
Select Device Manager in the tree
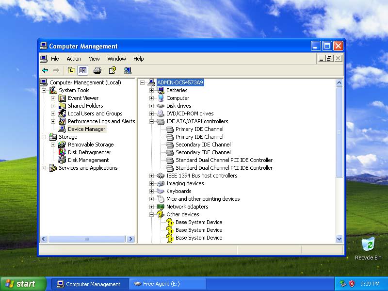click(x=87, y=129)
